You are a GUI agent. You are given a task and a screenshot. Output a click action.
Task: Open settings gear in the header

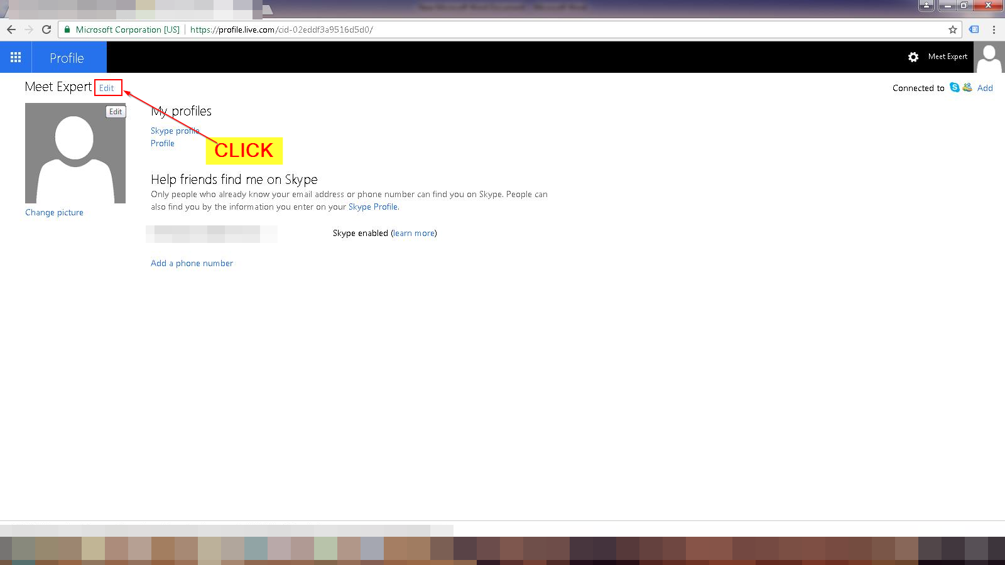coord(913,57)
